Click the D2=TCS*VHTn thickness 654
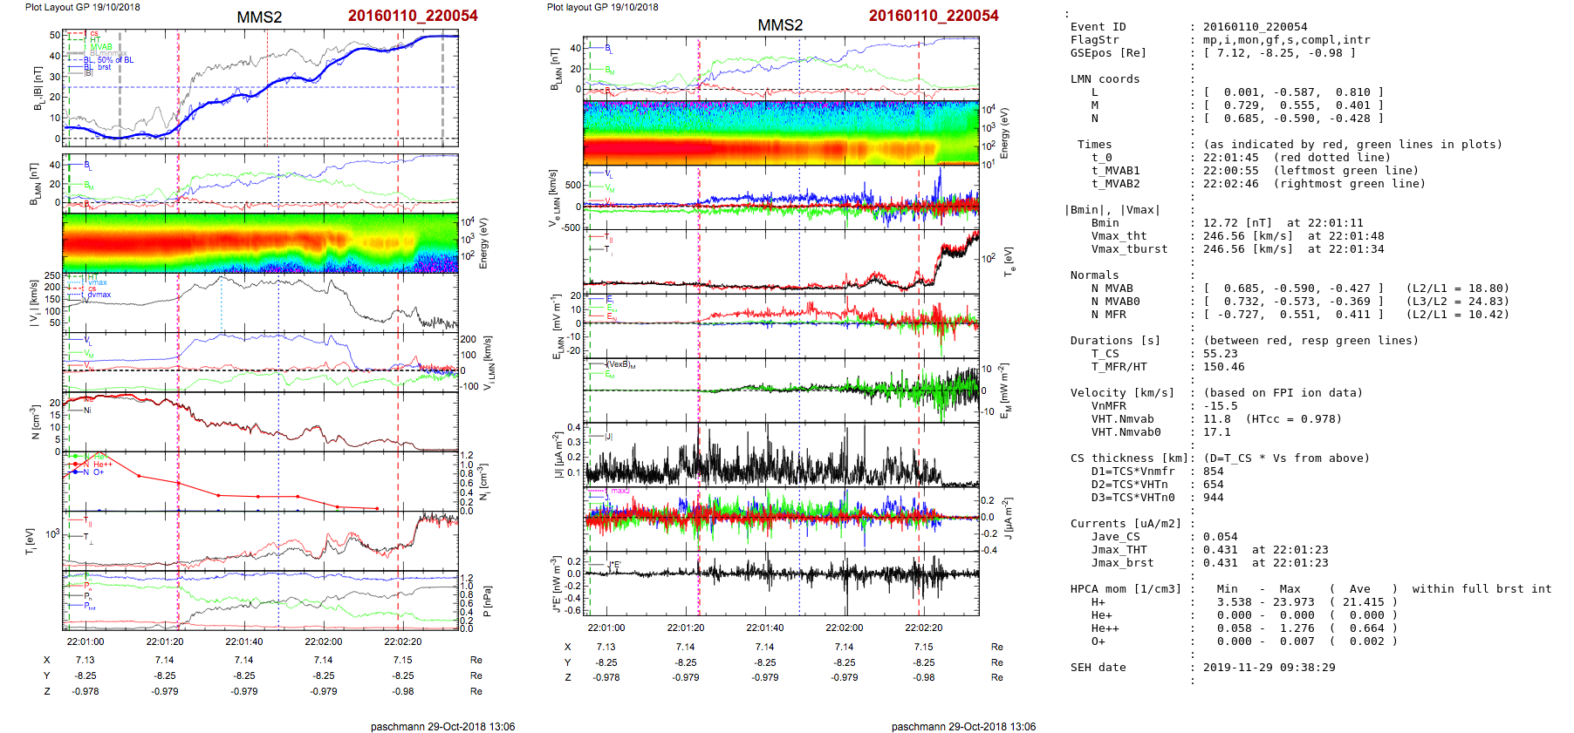 click(x=1213, y=485)
